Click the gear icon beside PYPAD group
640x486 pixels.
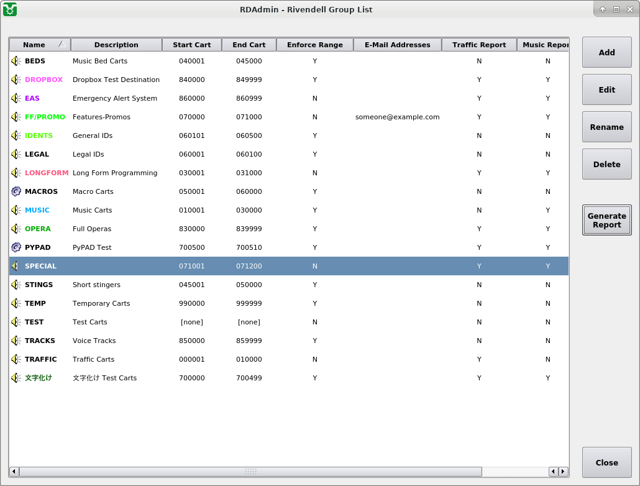coord(16,247)
